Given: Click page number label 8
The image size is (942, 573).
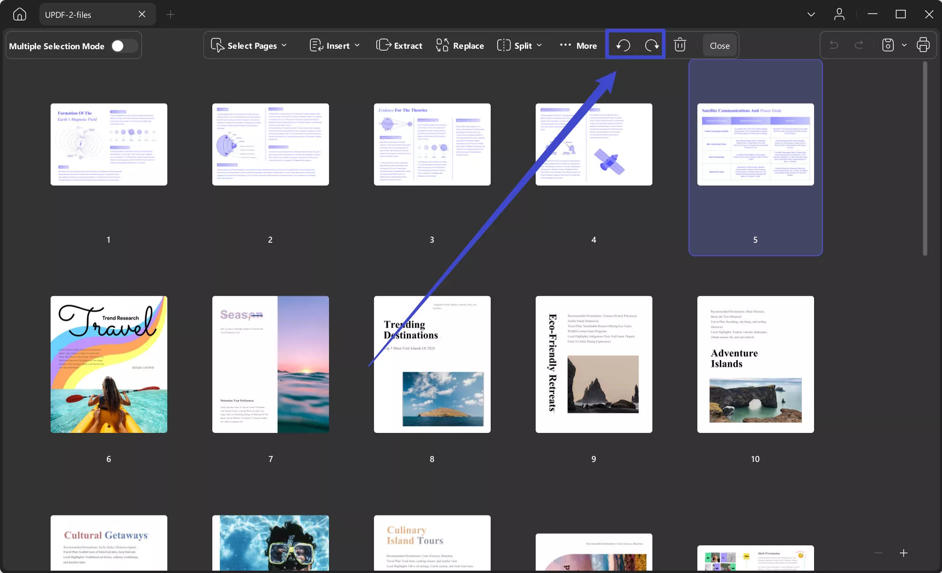Looking at the screenshot, I should pos(432,459).
